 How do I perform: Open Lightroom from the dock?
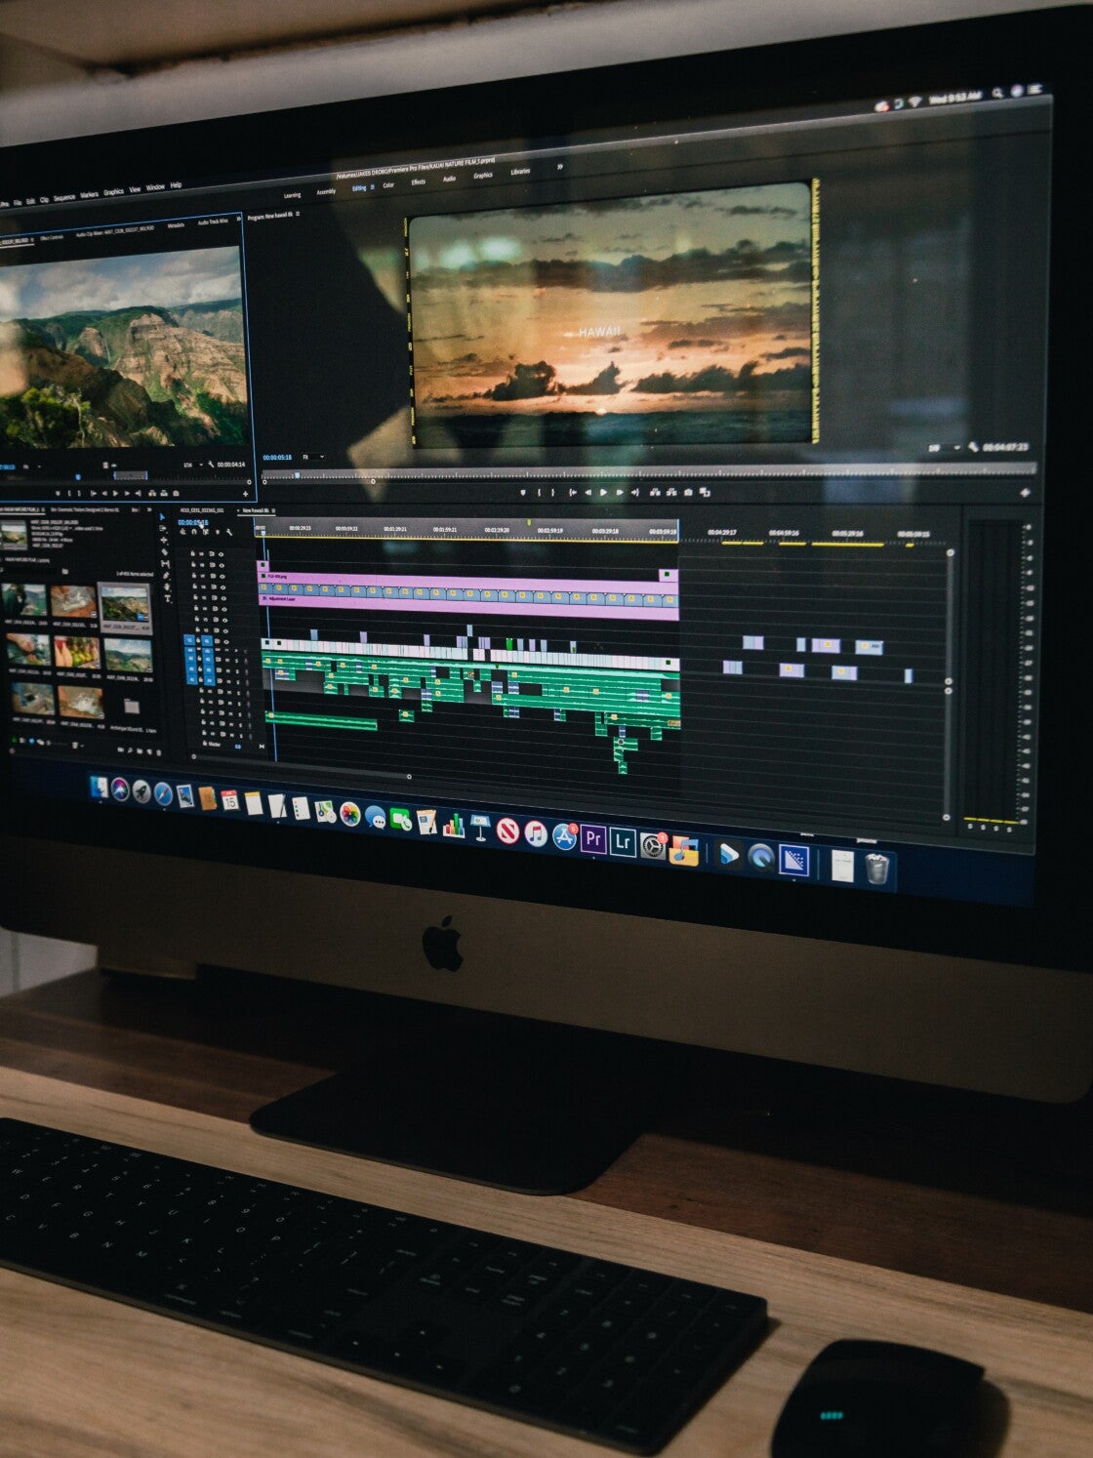(623, 841)
